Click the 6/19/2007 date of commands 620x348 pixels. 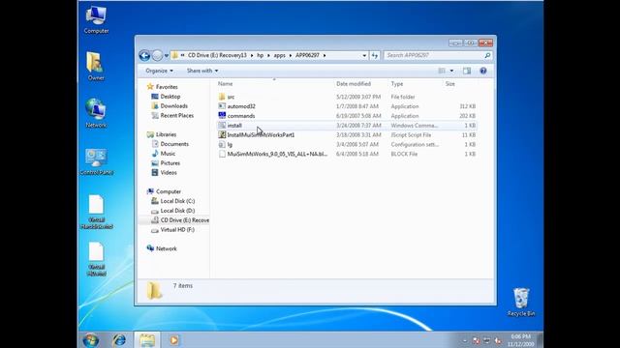click(x=358, y=116)
